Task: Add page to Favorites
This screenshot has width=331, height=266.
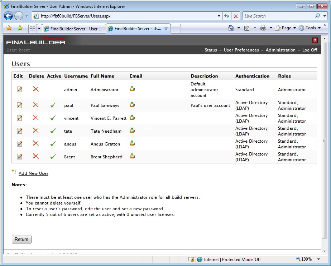Action: [x=19, y=28]
